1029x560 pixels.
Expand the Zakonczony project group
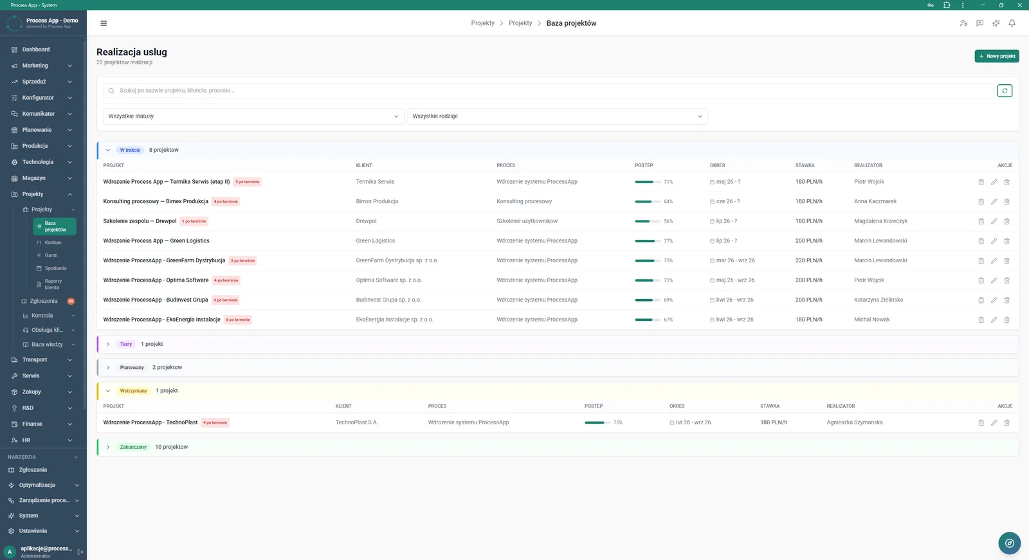tap(108, 447)
